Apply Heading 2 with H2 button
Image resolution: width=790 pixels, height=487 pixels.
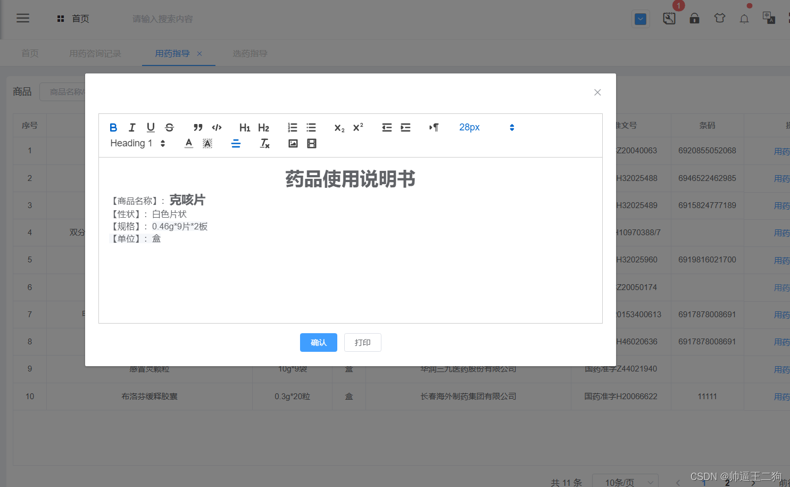click(x=263, y=127)
